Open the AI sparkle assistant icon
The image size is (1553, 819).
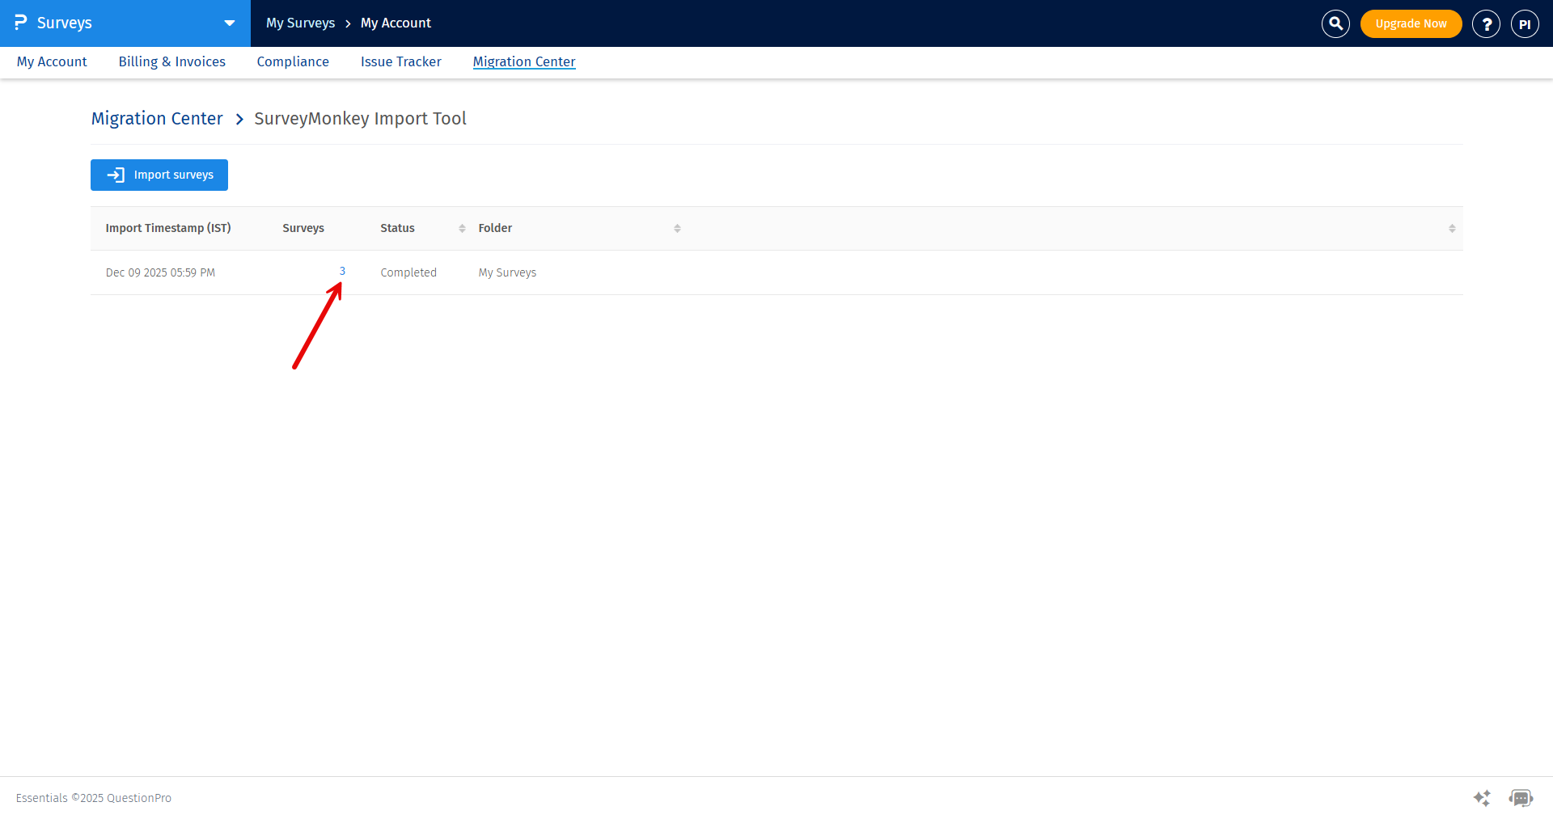pos(1482,798)
